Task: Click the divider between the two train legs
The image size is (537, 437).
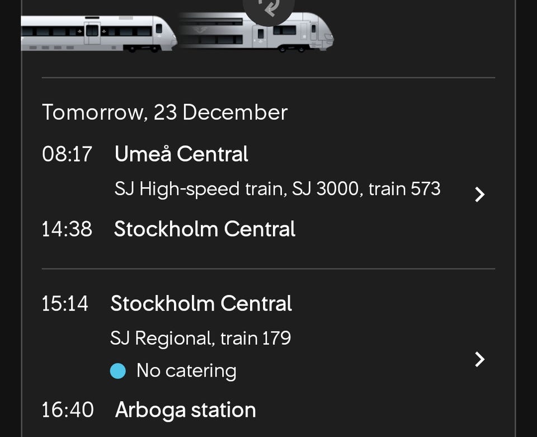Action: 268,269
